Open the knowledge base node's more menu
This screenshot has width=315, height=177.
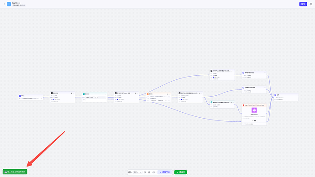click(x=169, y=94)
